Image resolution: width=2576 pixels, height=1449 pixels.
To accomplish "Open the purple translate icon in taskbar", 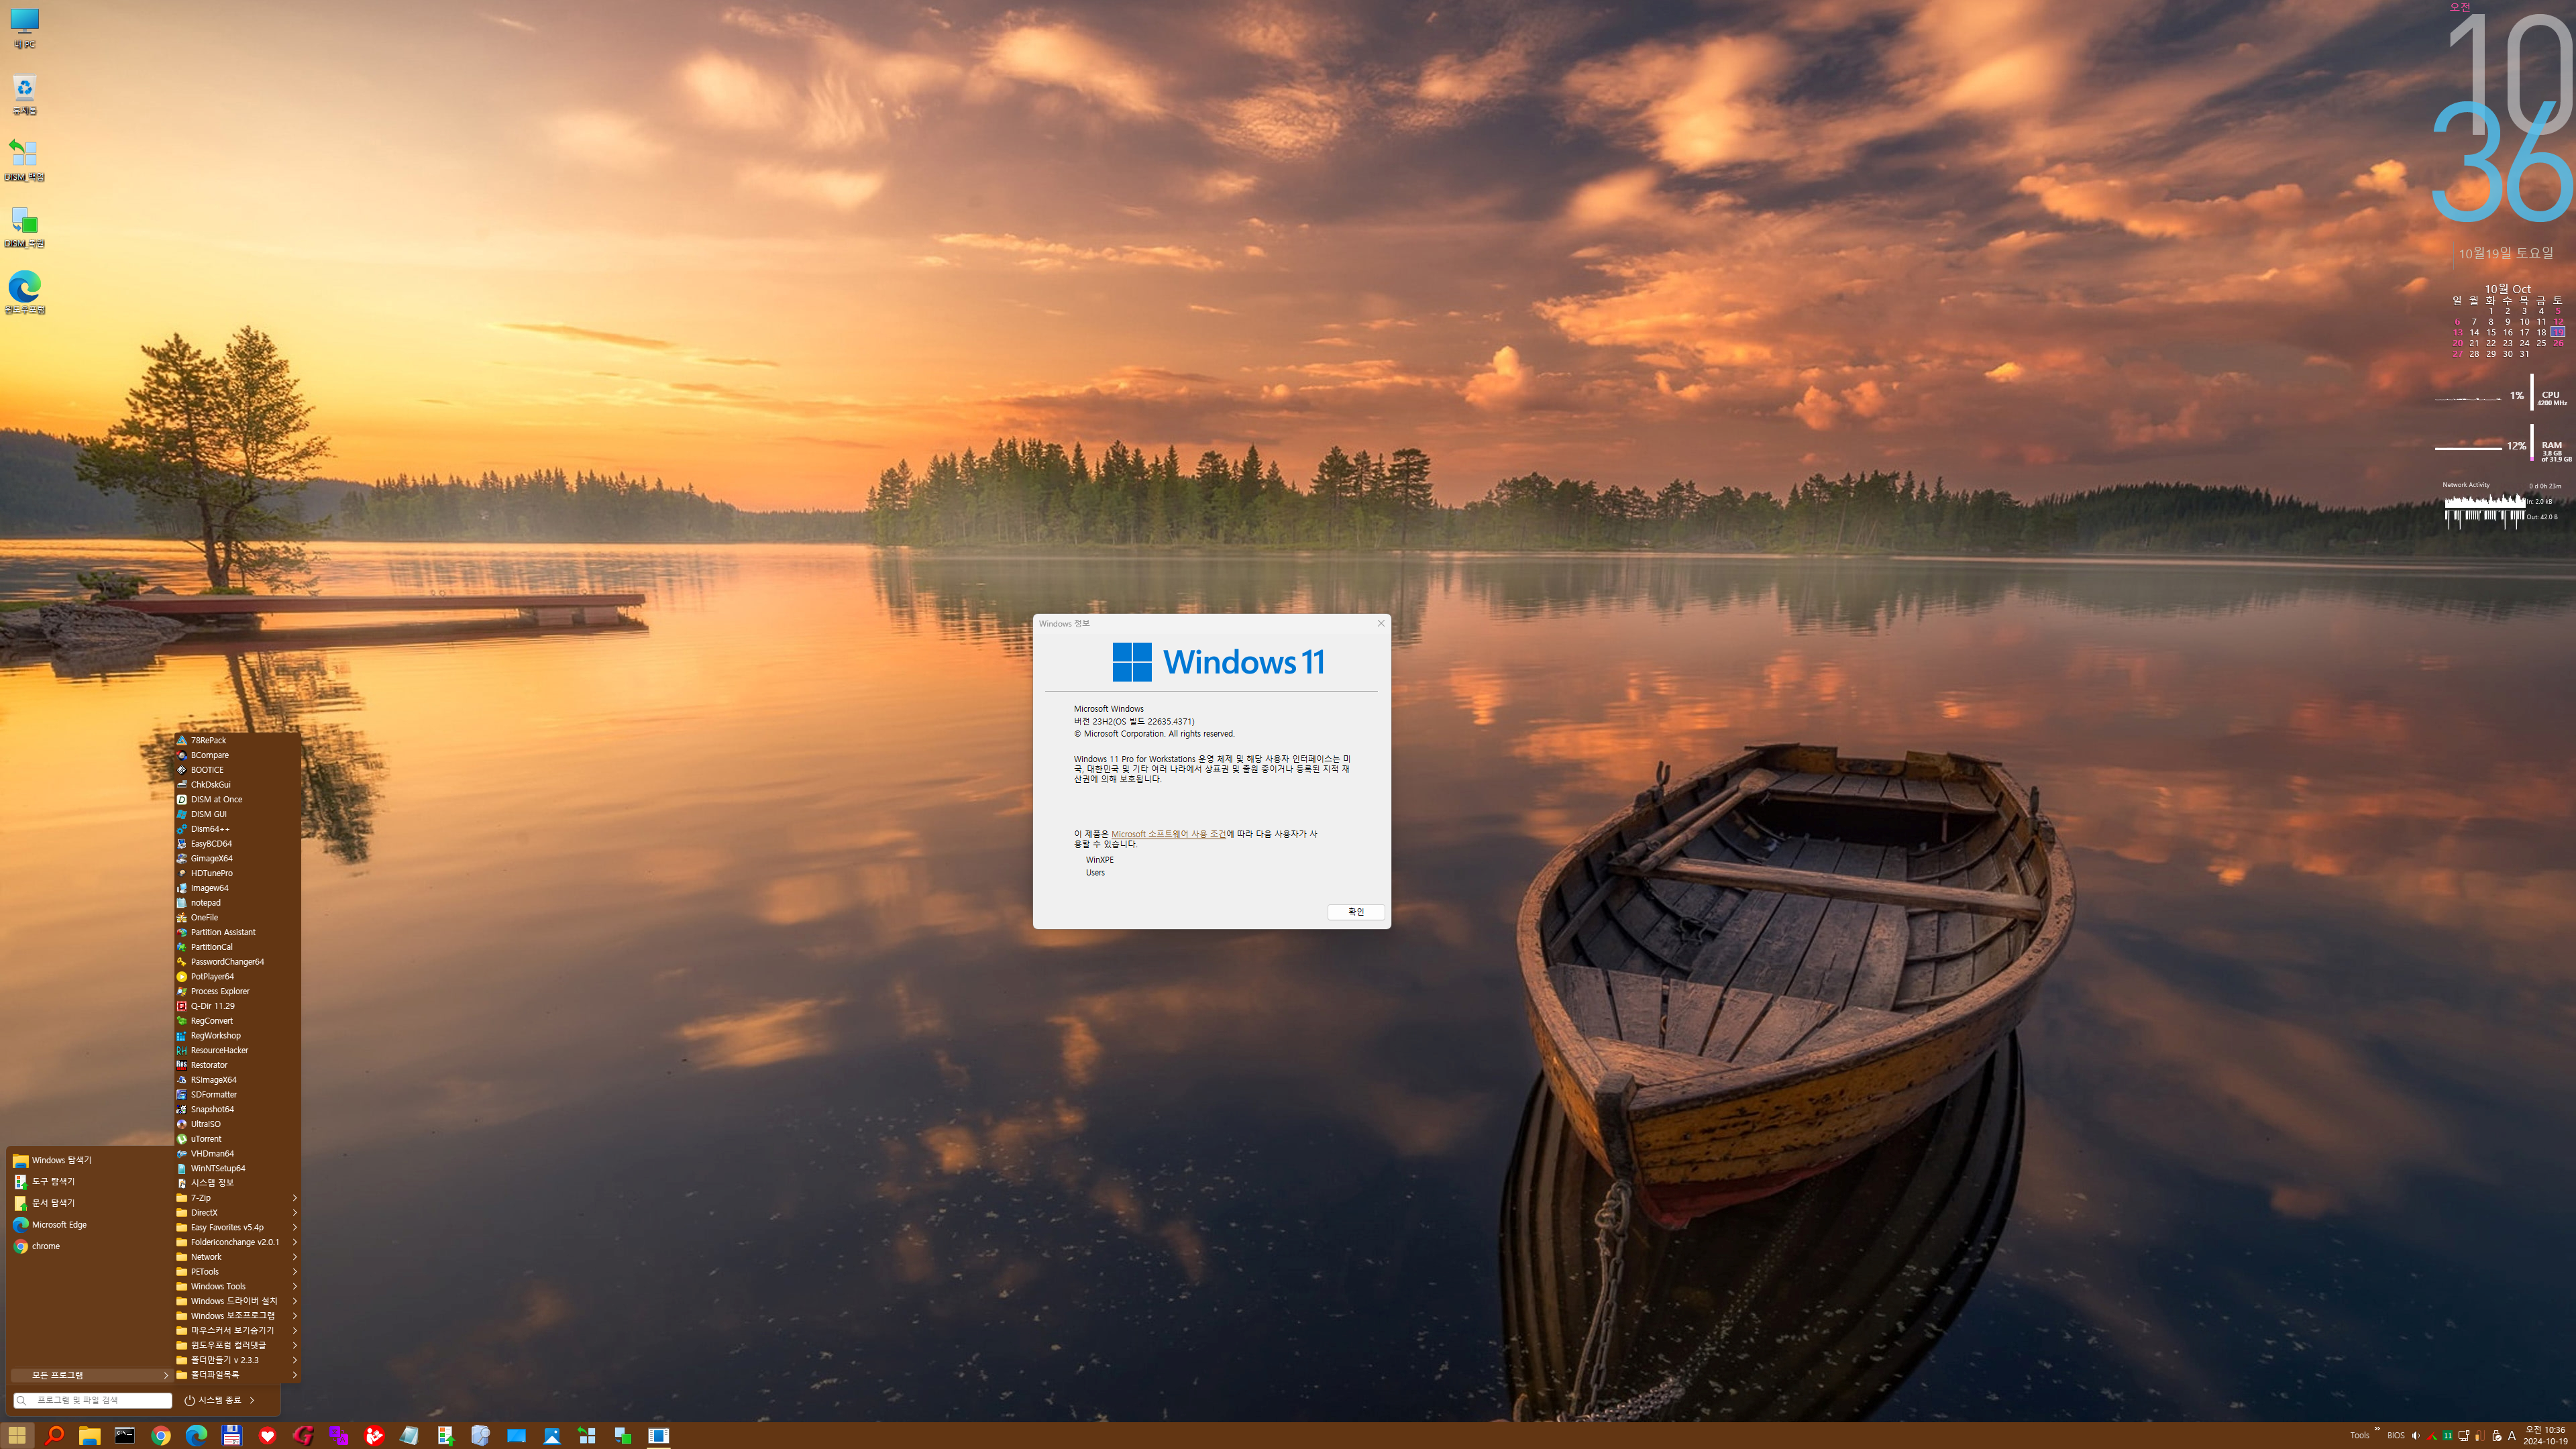I will point(338,1435).
